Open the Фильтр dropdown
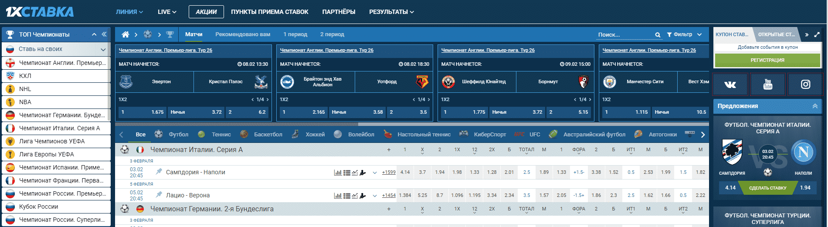The width and height of the screenshot is (828, 227). pyautogui.click(x=684, y=34)
